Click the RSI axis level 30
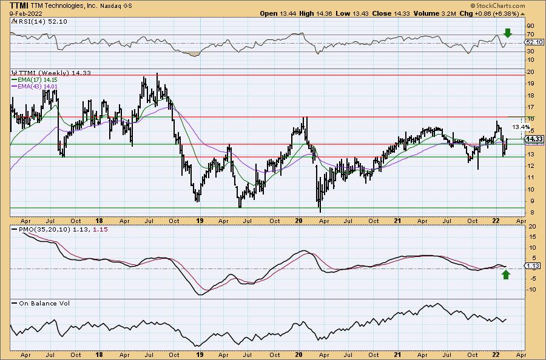This screenshot has height=360, width=546. pyautogui.click(x=530, y=51)
